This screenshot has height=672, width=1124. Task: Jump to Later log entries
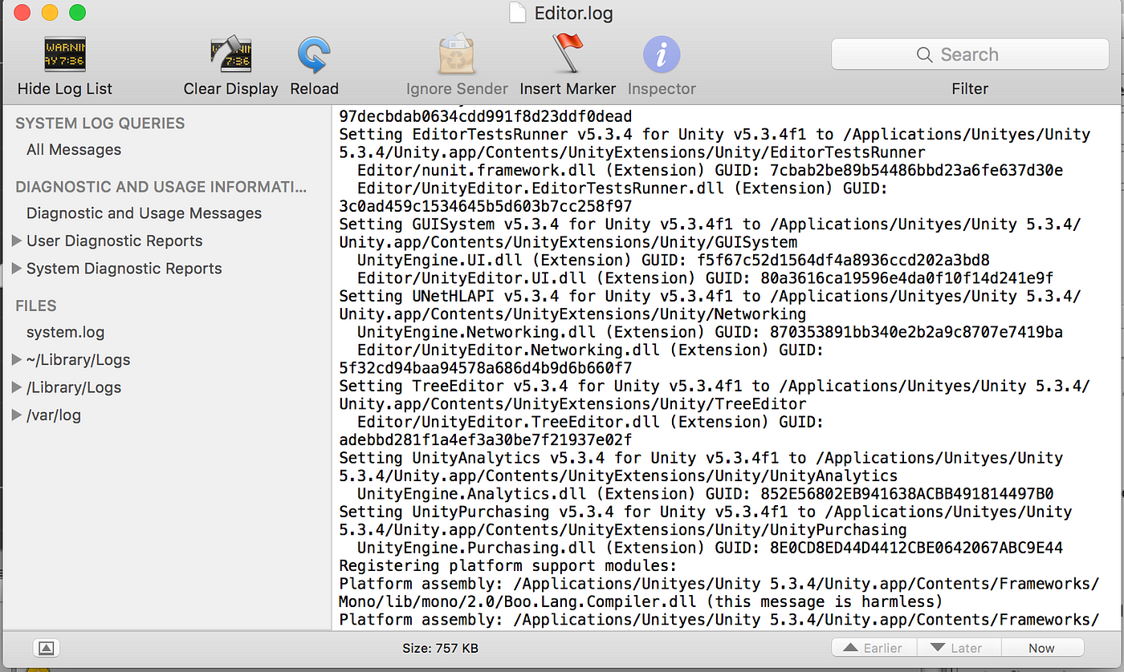click(x=959, y=648)
